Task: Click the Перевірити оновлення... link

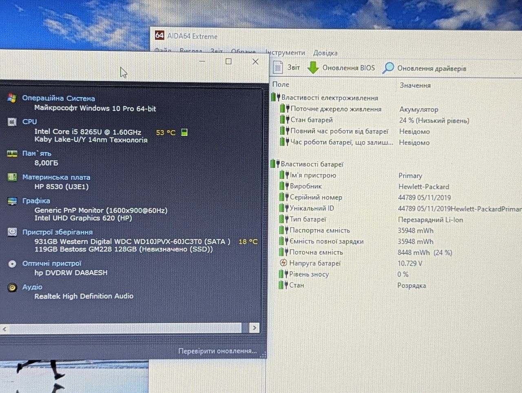Action: point(217,351)
